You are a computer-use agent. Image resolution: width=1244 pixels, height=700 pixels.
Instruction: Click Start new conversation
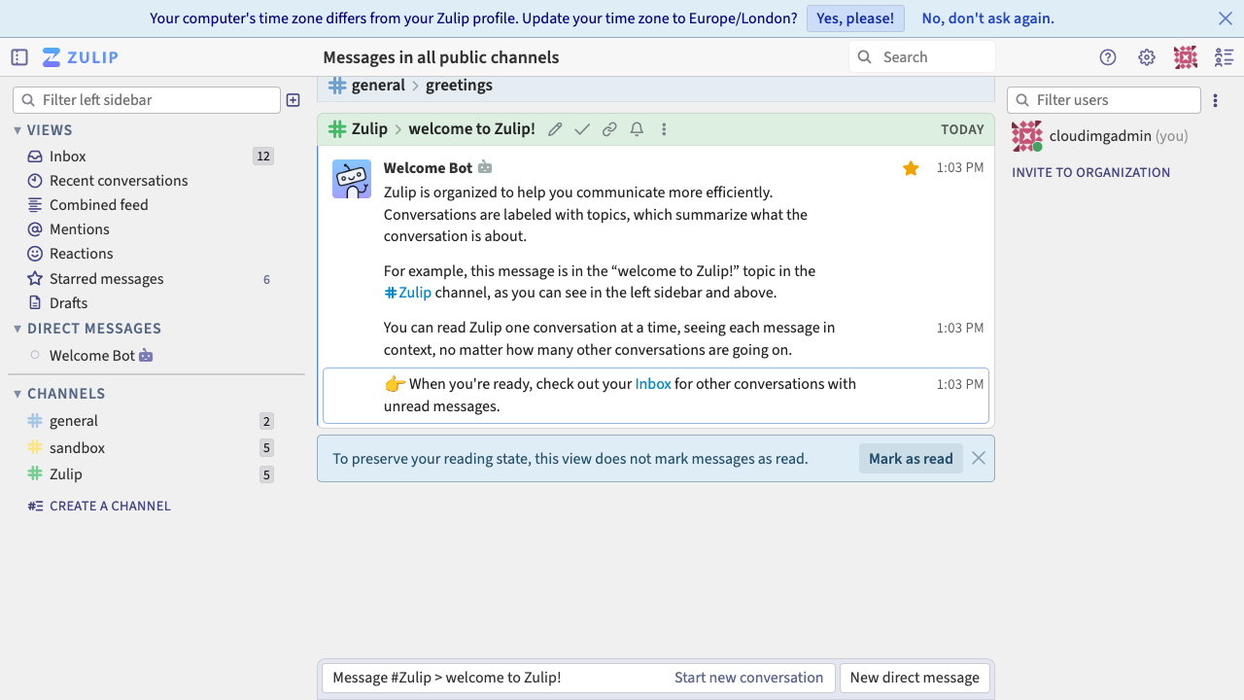tap(748, 678)
